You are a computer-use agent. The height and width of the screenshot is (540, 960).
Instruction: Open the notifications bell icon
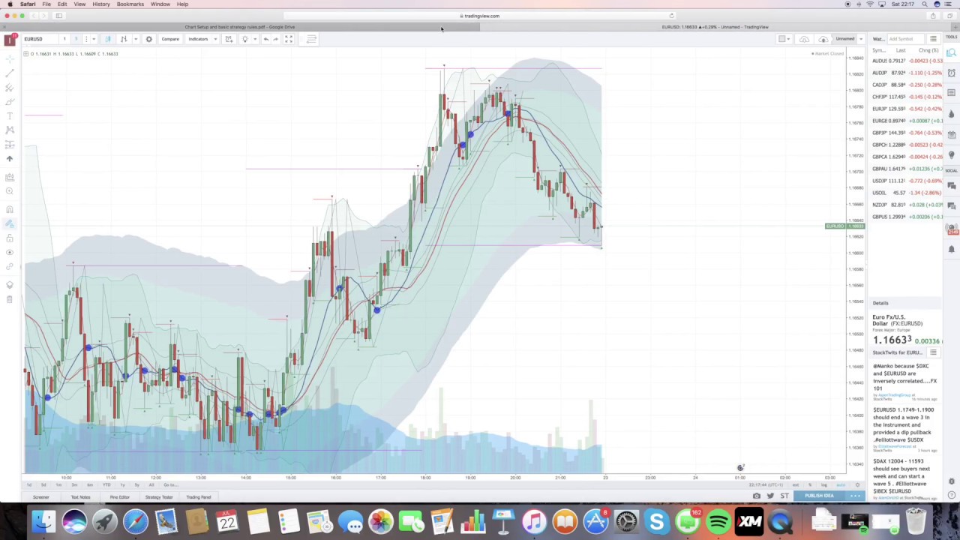pos(952,249)
